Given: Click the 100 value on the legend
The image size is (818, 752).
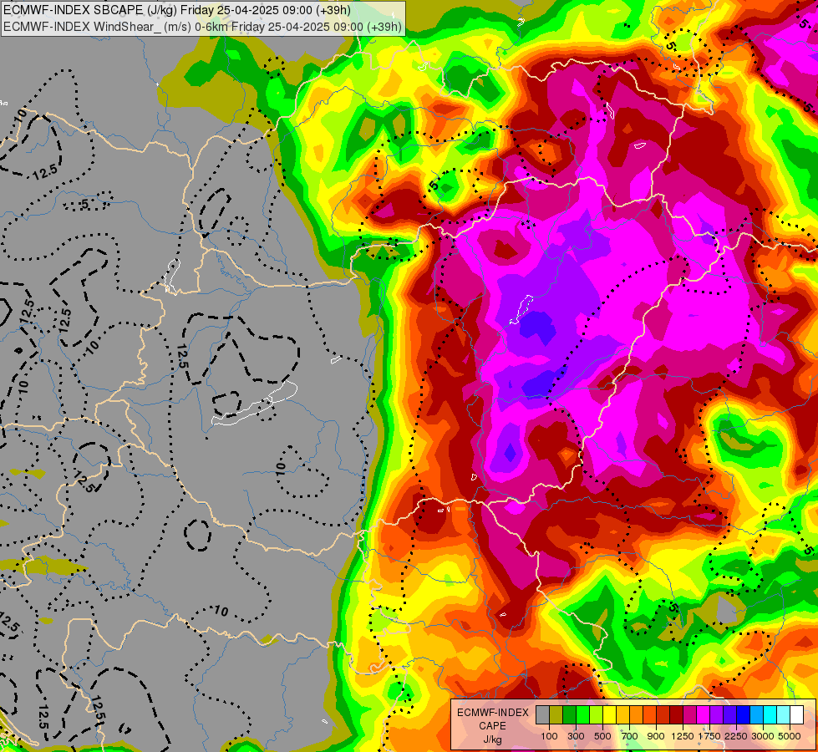Looking at the screenshot, I should coord(549,736).
